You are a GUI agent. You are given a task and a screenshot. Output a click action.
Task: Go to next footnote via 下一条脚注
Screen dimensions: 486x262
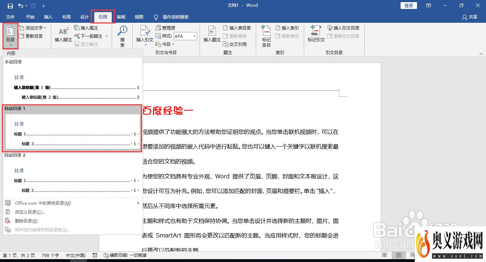click(88, 36)
